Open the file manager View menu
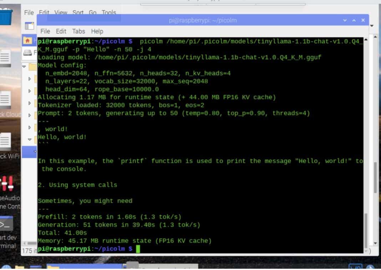381x270 pixels. [x=61, y=13]
